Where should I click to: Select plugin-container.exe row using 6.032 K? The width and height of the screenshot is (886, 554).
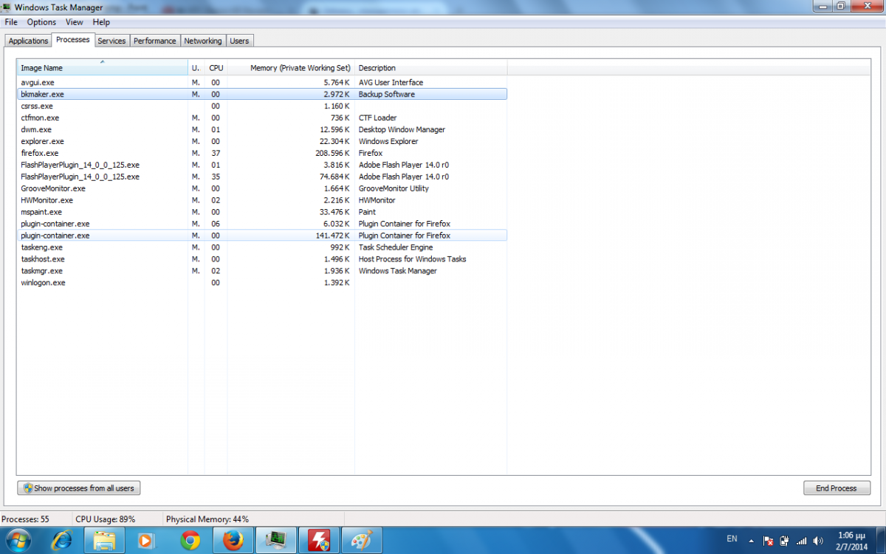pyautogui.click(x=262, y=224)
